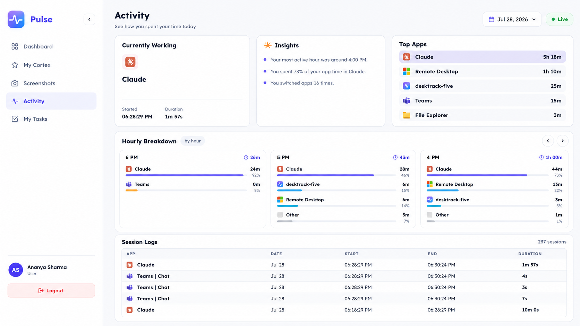Click Teams progress bar in 6 PM card
Image resolution: width=580 pixels, height=326 pixels.
pos(186,191)
